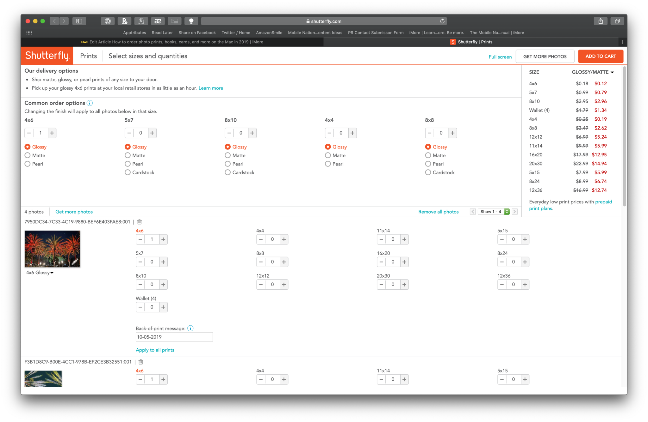
Task: Expand the 4x6 Glossy dropdown under photo
Action: tap(40, 273)
